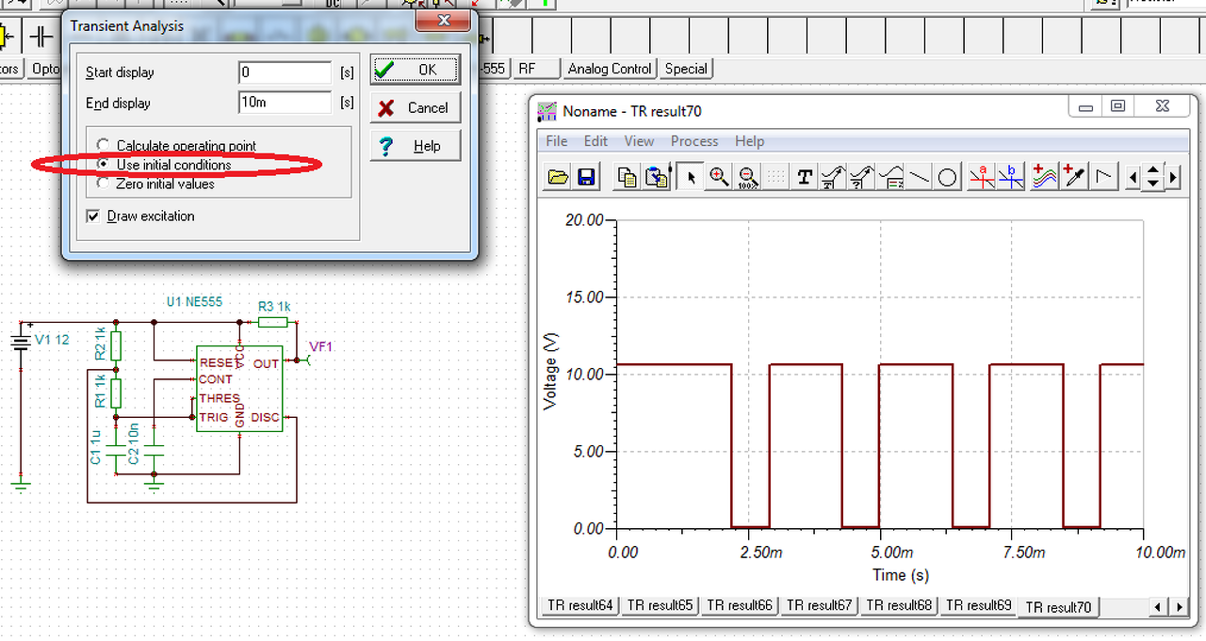The width and height of the screenshot is (1206, 641).
Task: Open the Analog Control component tab
Action: click(x=610, y=69)
